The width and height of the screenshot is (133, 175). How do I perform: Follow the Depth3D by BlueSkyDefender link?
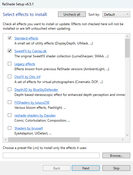pos(36,90)
